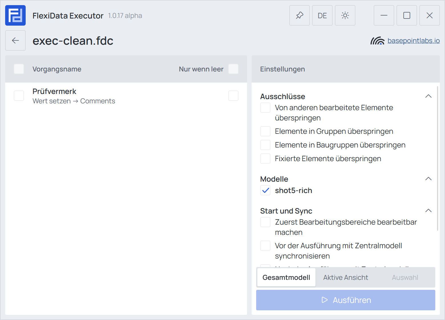Image resolution: width=445 pixels, height=320 pixels.
Task: Click the FlexiData Executor logo
Action: coord(15,15)
